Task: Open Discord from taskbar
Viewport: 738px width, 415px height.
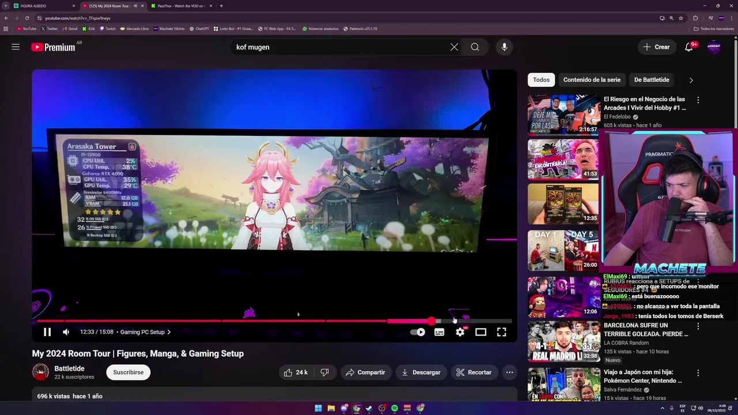Action: [344, 408]
